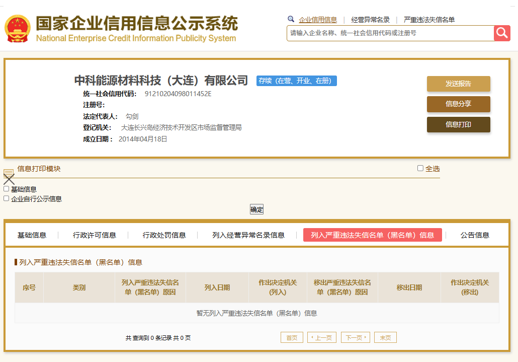
Task: Open the 经营异常名录 link
Action: tap(371, 20)
